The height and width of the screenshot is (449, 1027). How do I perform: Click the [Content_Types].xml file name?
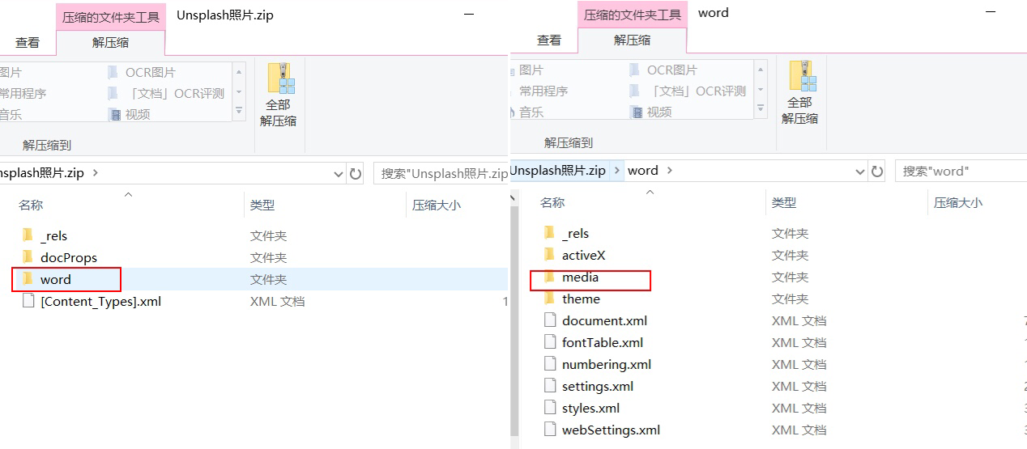coord(101,301)
